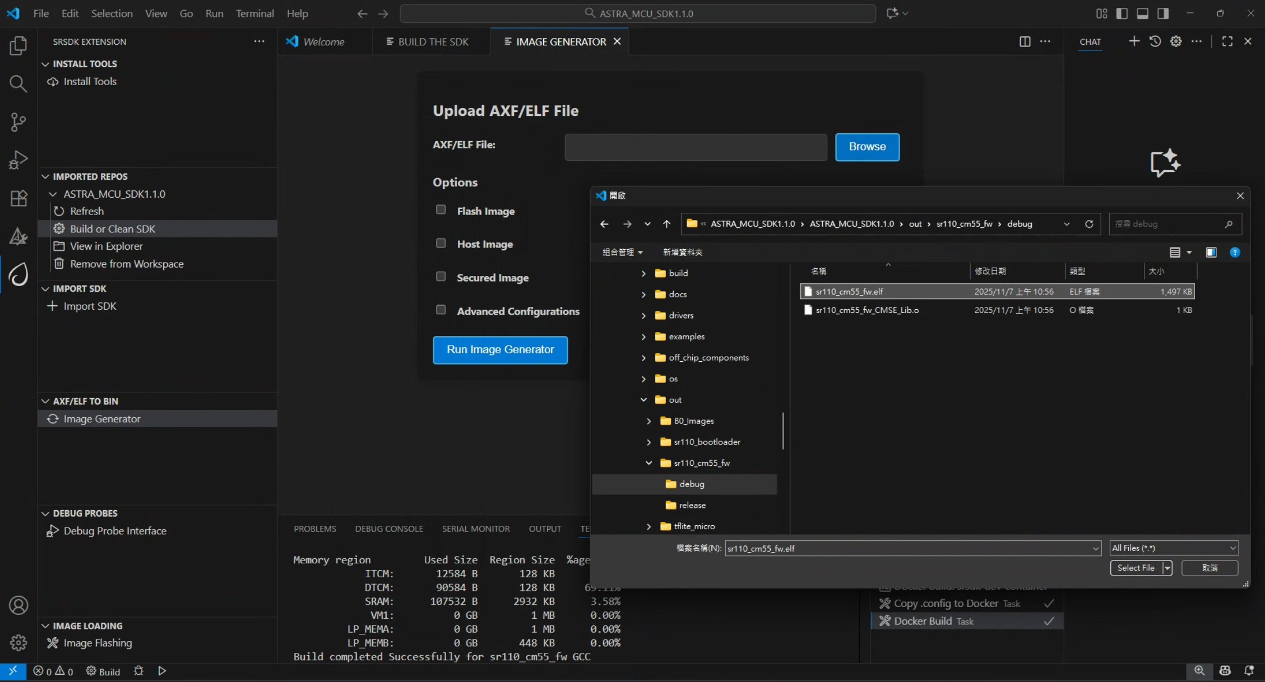
Task: Open the Source Control view icon
Action: (18, 122)
